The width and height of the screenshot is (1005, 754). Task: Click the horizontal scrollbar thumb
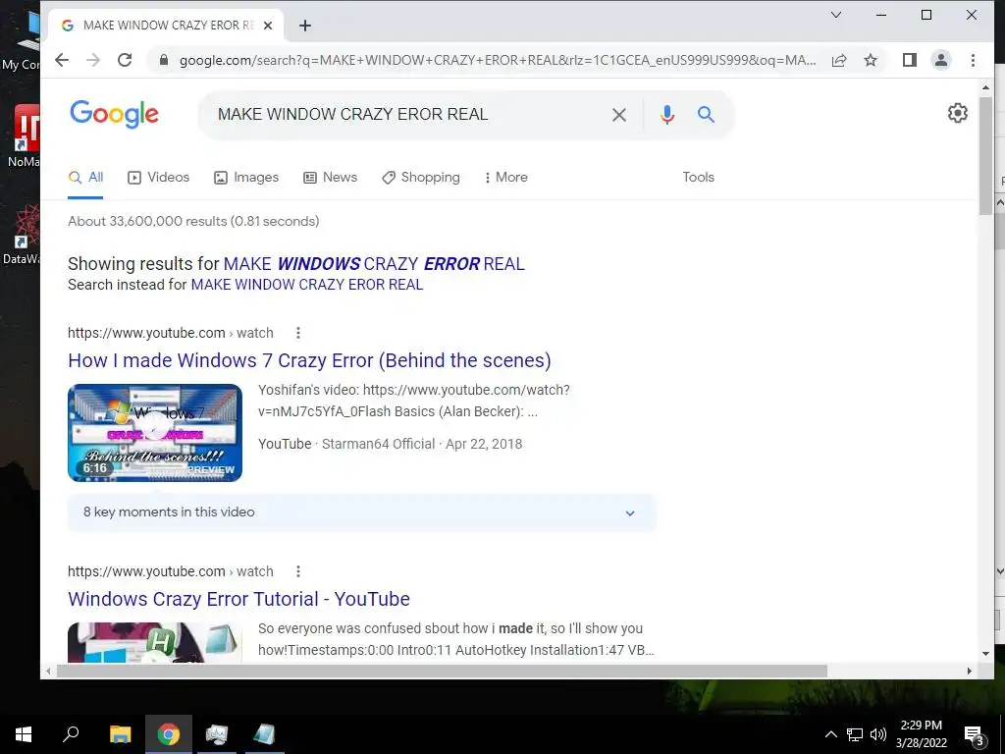tap(443, 671)
